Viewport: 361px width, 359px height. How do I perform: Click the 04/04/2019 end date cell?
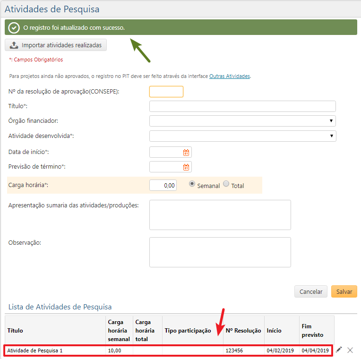[x=316, y=350]
